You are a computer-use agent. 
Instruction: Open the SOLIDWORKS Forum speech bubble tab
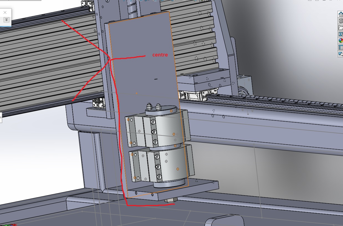point(341,54)
